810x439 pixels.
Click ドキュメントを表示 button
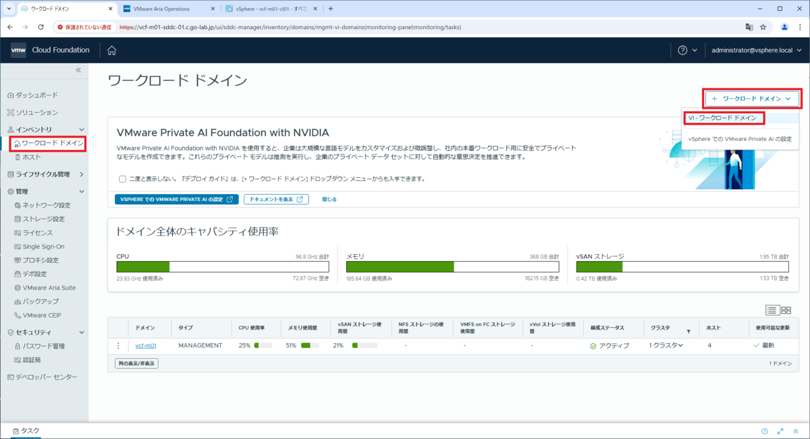coord(276,200)
